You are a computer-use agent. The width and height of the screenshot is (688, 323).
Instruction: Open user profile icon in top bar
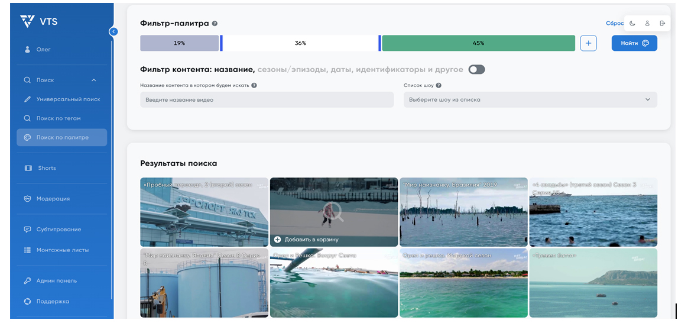[647, 23]
